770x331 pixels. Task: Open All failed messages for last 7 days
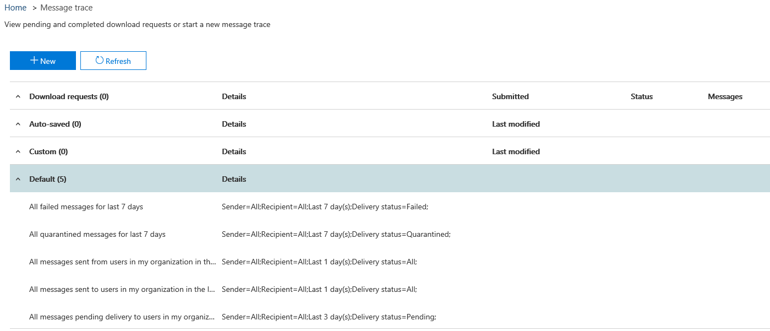86,207
